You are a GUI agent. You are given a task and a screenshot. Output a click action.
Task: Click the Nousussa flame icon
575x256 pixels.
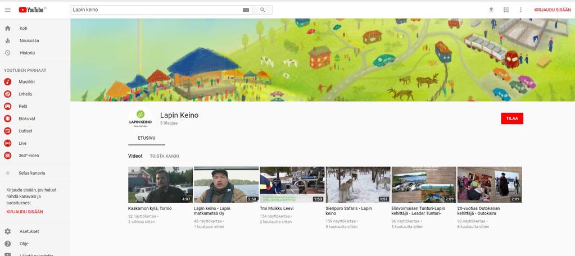pos(8,40)
